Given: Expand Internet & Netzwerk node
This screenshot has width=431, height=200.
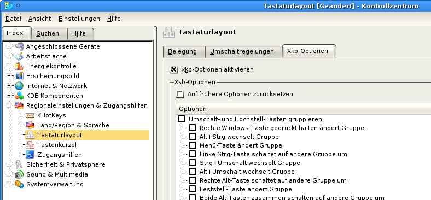Looking at the screenshot, I should (x=9, y=86).
